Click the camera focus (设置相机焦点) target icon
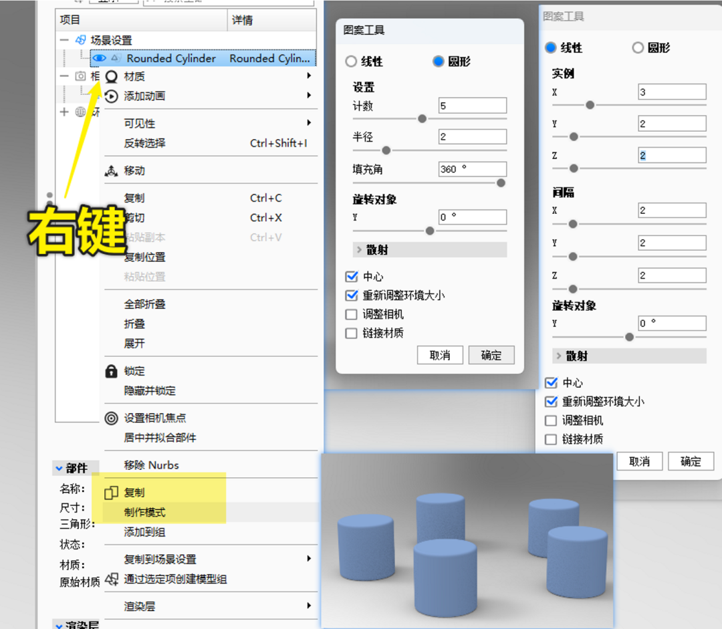 point(112,418)
